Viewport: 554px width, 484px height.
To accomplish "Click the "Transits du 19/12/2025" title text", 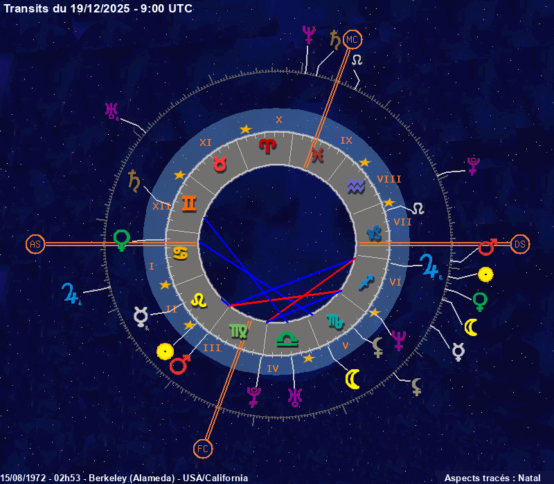I will click(x=98, y=9).
